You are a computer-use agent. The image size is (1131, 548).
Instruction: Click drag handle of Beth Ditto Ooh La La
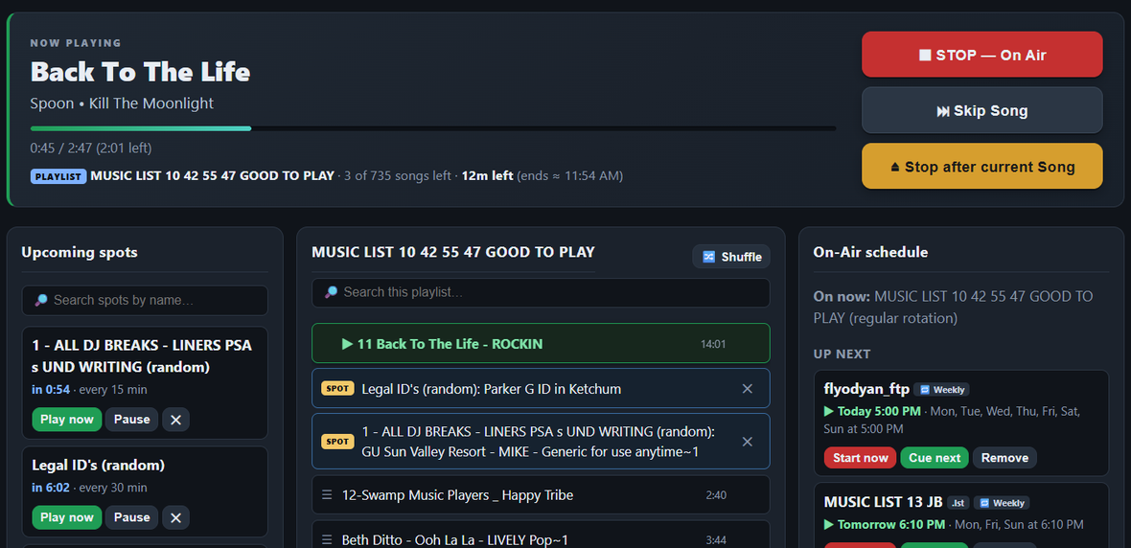(x=327, y=539)
